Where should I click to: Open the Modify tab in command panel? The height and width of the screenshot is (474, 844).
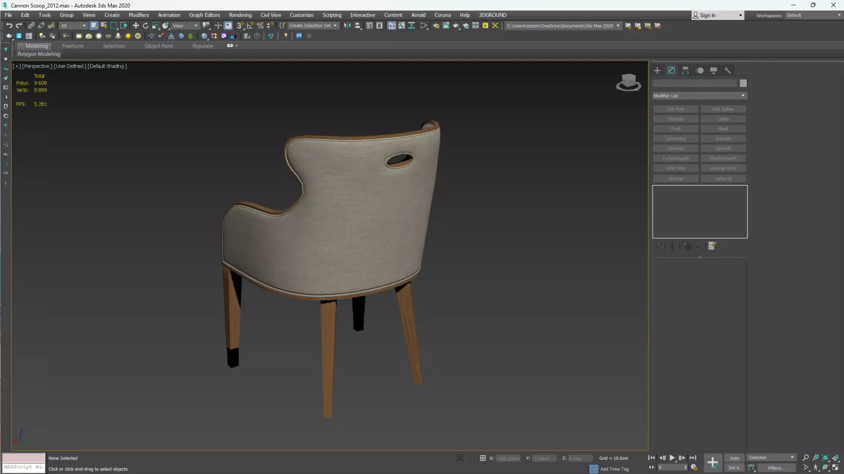671,70
